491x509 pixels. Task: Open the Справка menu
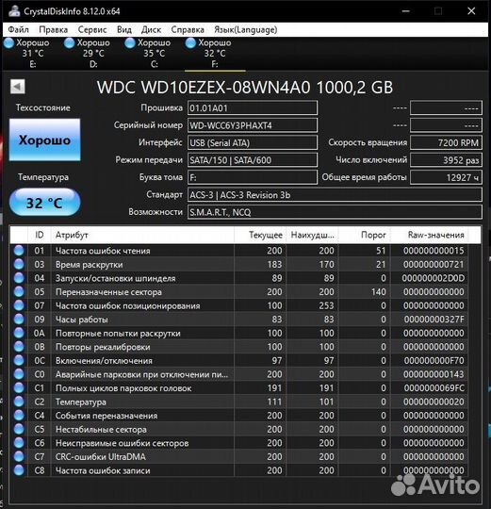coord(188,29)
